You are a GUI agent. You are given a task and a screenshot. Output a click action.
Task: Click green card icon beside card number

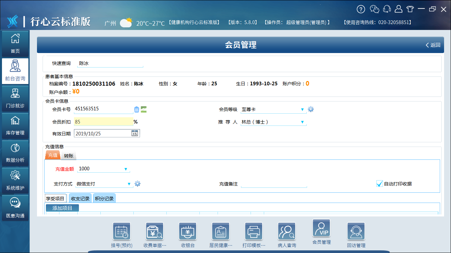point(144,109)
